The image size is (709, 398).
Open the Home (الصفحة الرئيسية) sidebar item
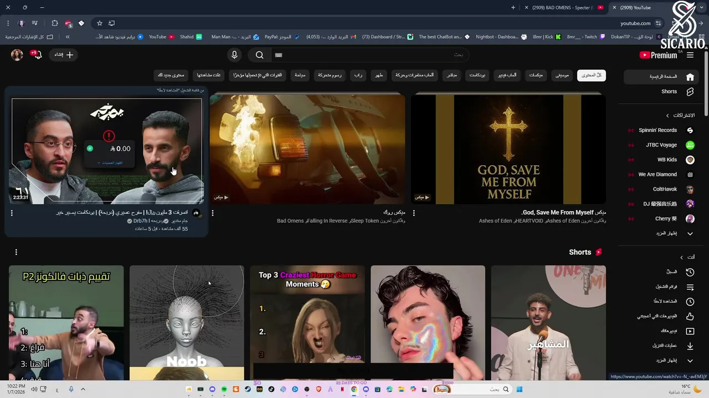pos(660,77)
